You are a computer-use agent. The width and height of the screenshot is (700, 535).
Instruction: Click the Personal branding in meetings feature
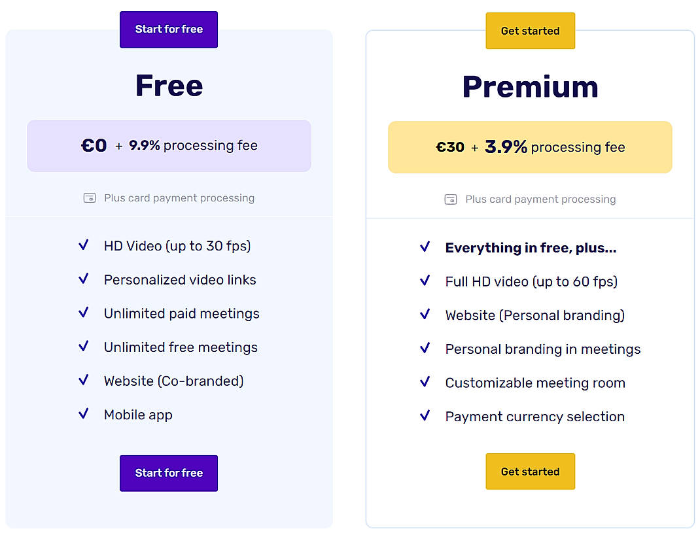click(542, 349)
